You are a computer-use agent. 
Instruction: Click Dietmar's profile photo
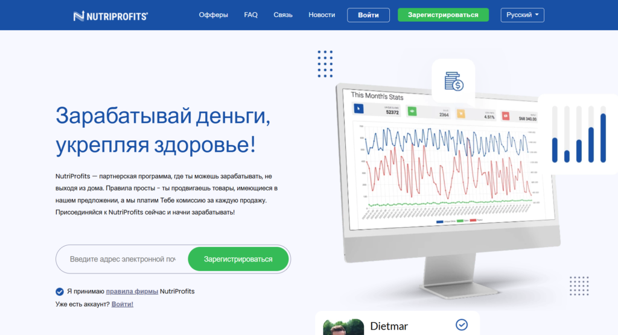click(x=343, y=327)
